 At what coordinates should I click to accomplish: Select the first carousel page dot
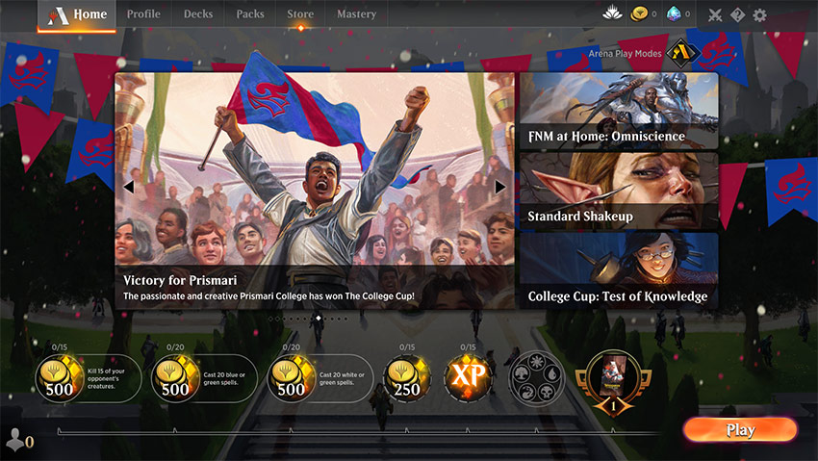pyautogui.click(x=270, y=319)
